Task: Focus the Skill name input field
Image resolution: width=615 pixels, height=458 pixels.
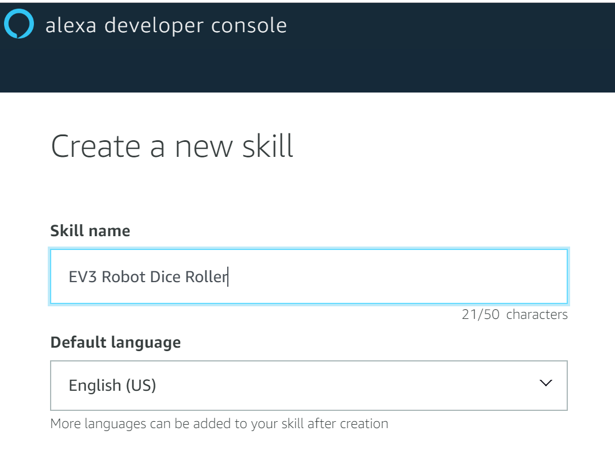Action: (309, 276)
